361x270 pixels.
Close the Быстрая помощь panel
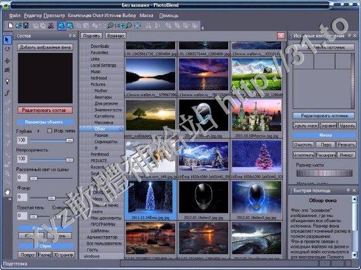[x=354, y=191]
